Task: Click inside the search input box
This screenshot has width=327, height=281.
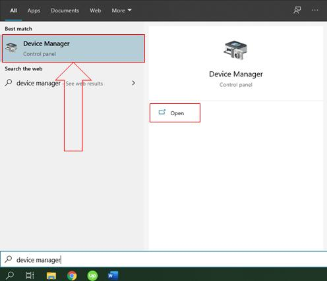Action: 163,259
